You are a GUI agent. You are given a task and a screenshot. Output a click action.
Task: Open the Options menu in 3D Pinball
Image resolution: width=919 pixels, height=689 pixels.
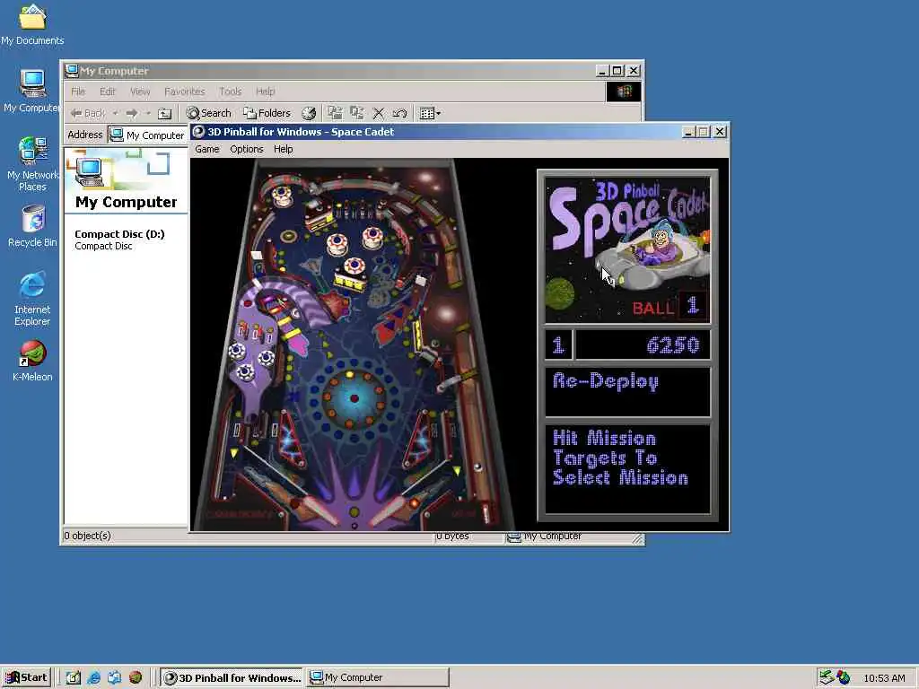click(x=246, y=150)
